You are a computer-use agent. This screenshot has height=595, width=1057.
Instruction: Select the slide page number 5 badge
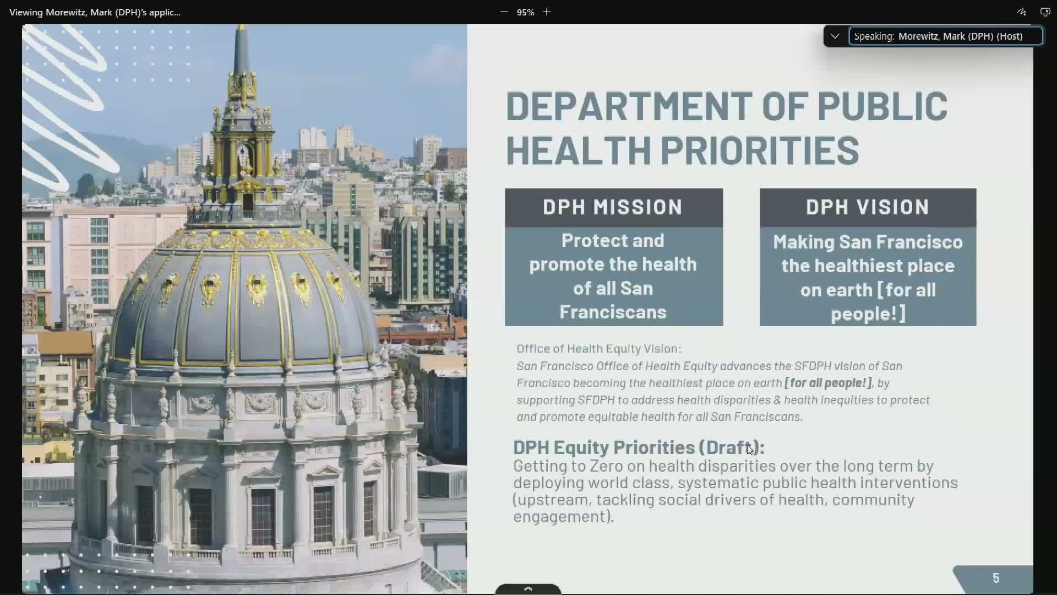[996, 578]
